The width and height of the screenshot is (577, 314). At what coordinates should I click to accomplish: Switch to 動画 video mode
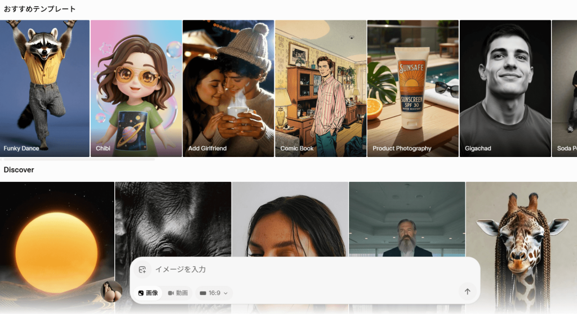(x=178, y=293)
